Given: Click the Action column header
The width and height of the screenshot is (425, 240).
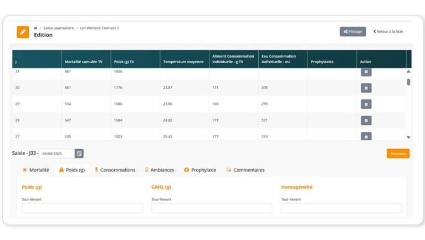Looking at the screenshot, I should tap(382, 59).
